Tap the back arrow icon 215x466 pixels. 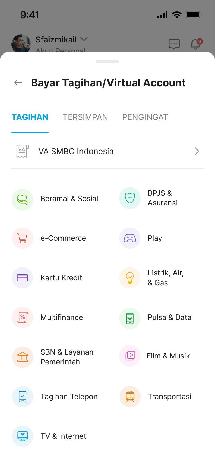coord(18,83)
